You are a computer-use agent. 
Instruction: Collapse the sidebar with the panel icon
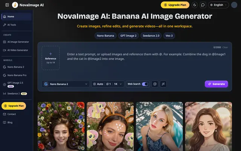[x=7, y=5]
